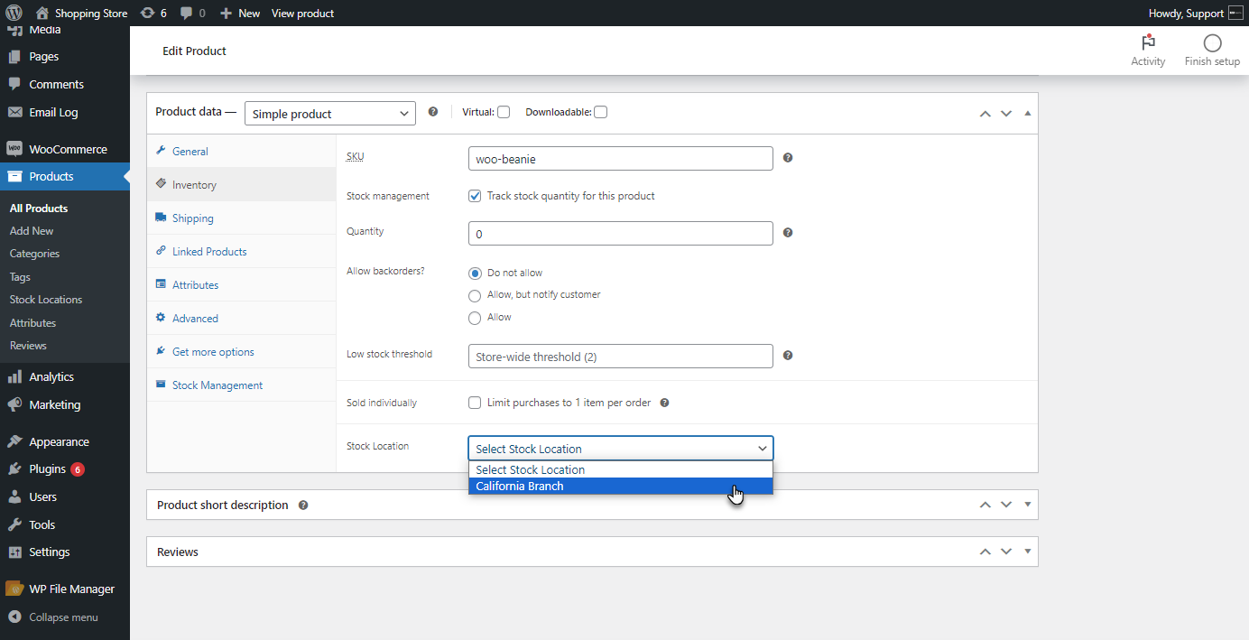
Task: Click the updates icon showing 6
Action: point(148,13)
